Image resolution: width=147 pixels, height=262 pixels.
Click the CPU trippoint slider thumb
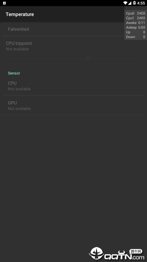[88, 58]
